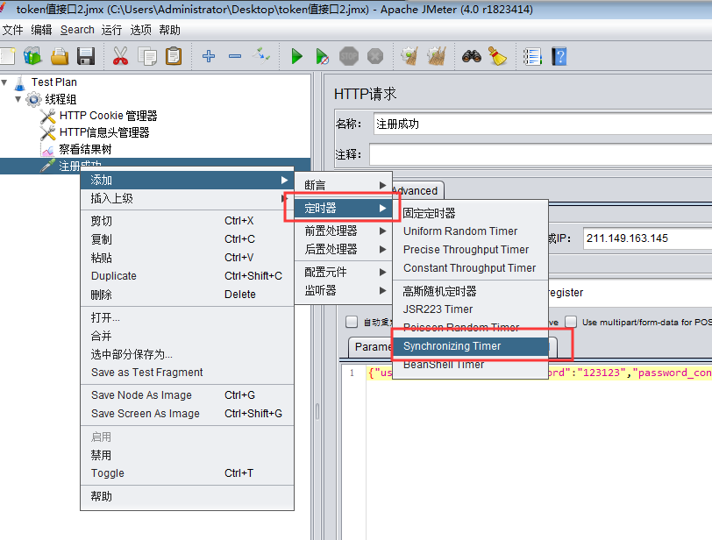This screenshot has height=540, width=712.
Task: Open the 编辑 menu
Action: pyautogui.click(x=41, y=30)
